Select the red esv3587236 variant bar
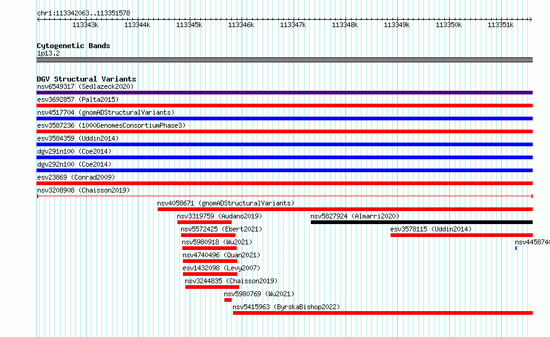The image size is (550, 337). click(x=284, y=131)
